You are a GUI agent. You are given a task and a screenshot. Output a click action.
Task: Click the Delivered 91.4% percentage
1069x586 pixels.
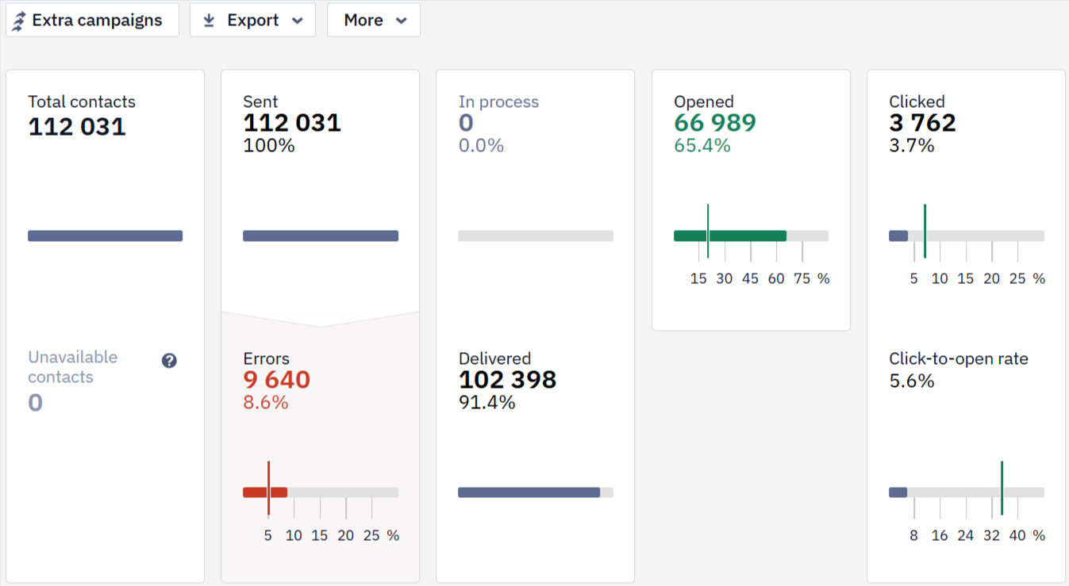point(487,402)
